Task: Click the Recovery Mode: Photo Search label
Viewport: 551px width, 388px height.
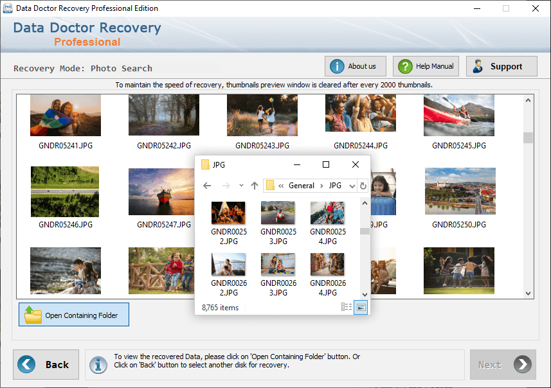Action: click(83, 68)
